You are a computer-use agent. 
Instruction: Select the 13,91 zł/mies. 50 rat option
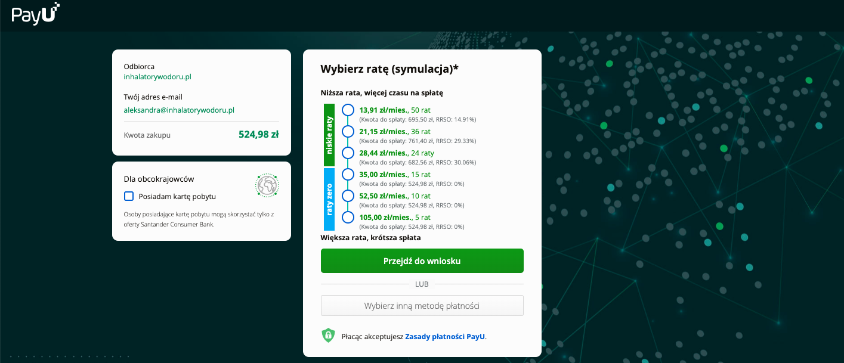(348, 110)
